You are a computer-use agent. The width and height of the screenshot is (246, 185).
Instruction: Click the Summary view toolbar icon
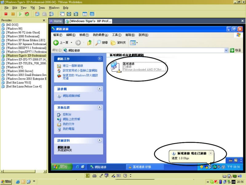pos(85,14)
